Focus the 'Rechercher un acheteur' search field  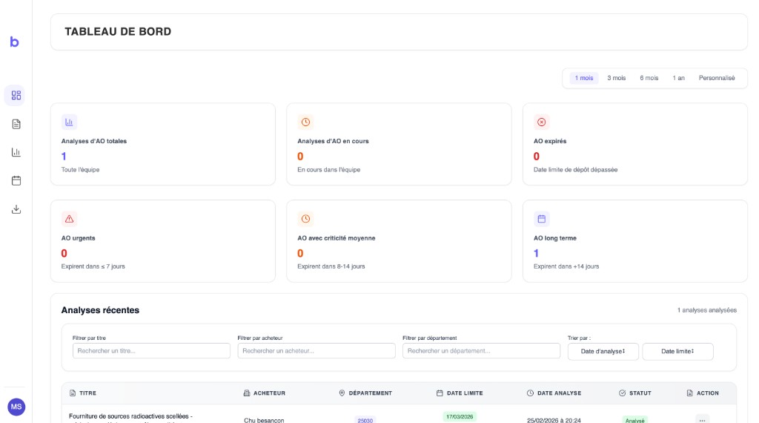click(x=316, y=350)
